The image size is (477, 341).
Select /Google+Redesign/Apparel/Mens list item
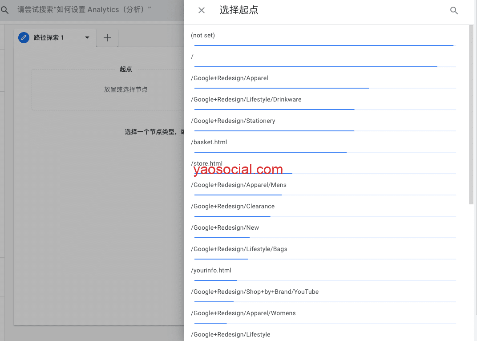[x=239, y=185]
